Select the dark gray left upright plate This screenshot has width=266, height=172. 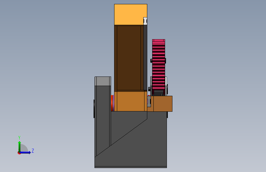(x=103, y=118)
